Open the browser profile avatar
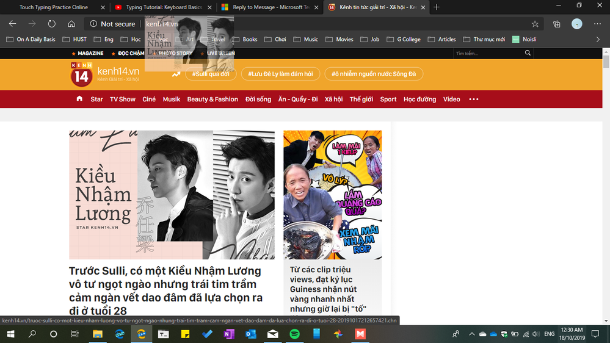610x343 pixels. click(577, 24)
